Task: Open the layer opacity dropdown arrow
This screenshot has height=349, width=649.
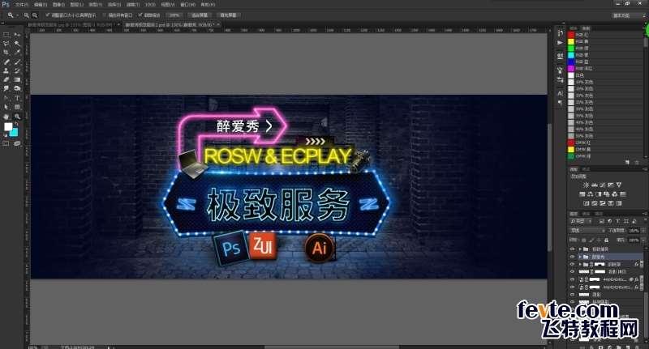Action: (x=643, y=231)
